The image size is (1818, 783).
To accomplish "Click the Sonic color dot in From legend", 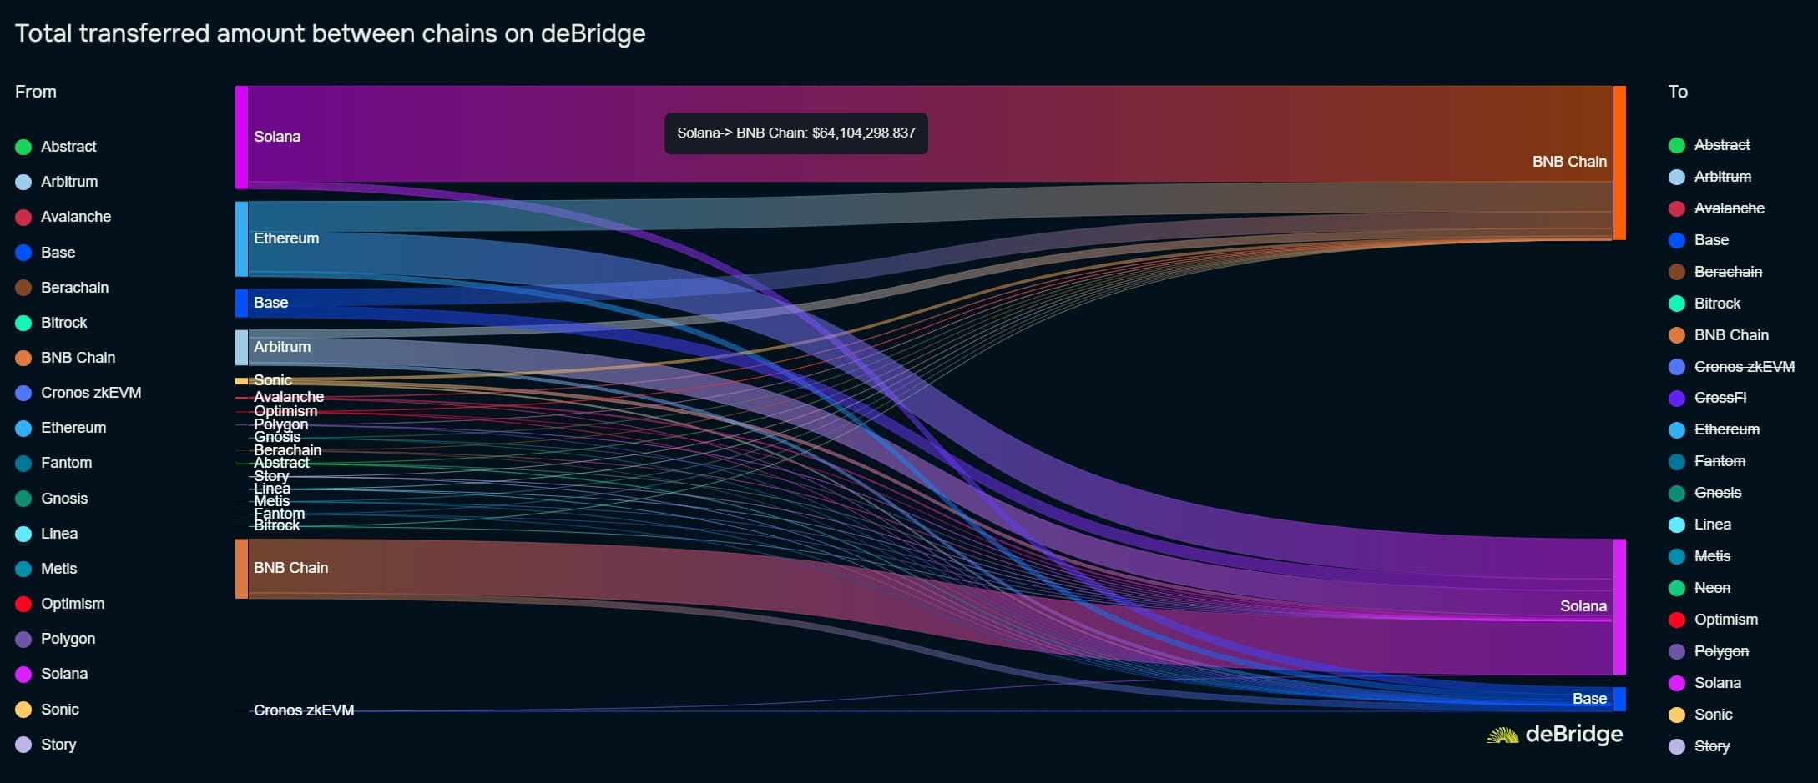I will 23,710.
